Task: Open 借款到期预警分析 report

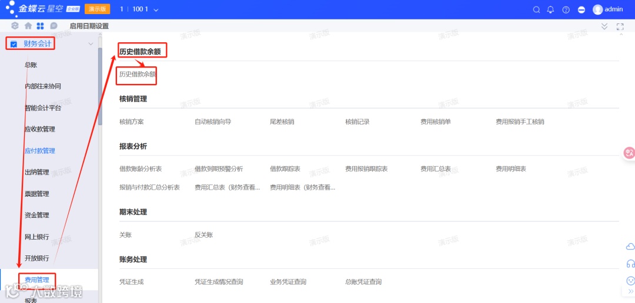Action: click(219, 169)
